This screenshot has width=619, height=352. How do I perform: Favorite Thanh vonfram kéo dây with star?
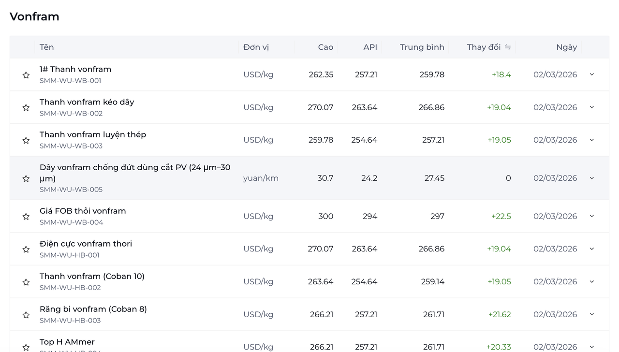26,107
